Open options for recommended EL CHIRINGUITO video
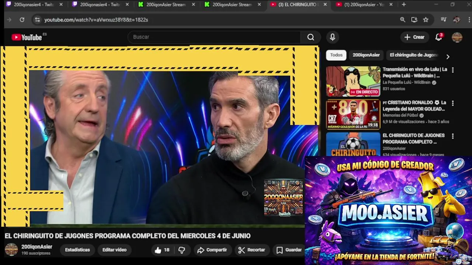This screenshot has height=265, width=472. (453, 136)
